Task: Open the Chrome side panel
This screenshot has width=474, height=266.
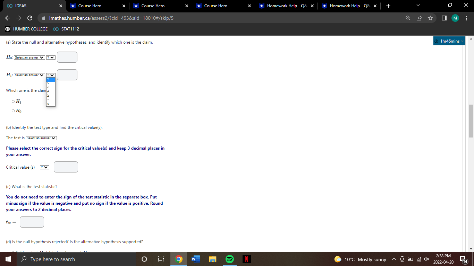Action: [444, 18]
